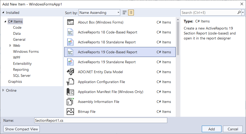Click the Application Manifest File icon
This screenshot has height=134, width=246.
(x=70, y=92)
